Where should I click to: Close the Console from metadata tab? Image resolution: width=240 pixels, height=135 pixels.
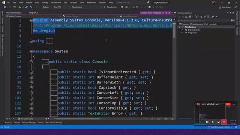click(x=169, y=13)
